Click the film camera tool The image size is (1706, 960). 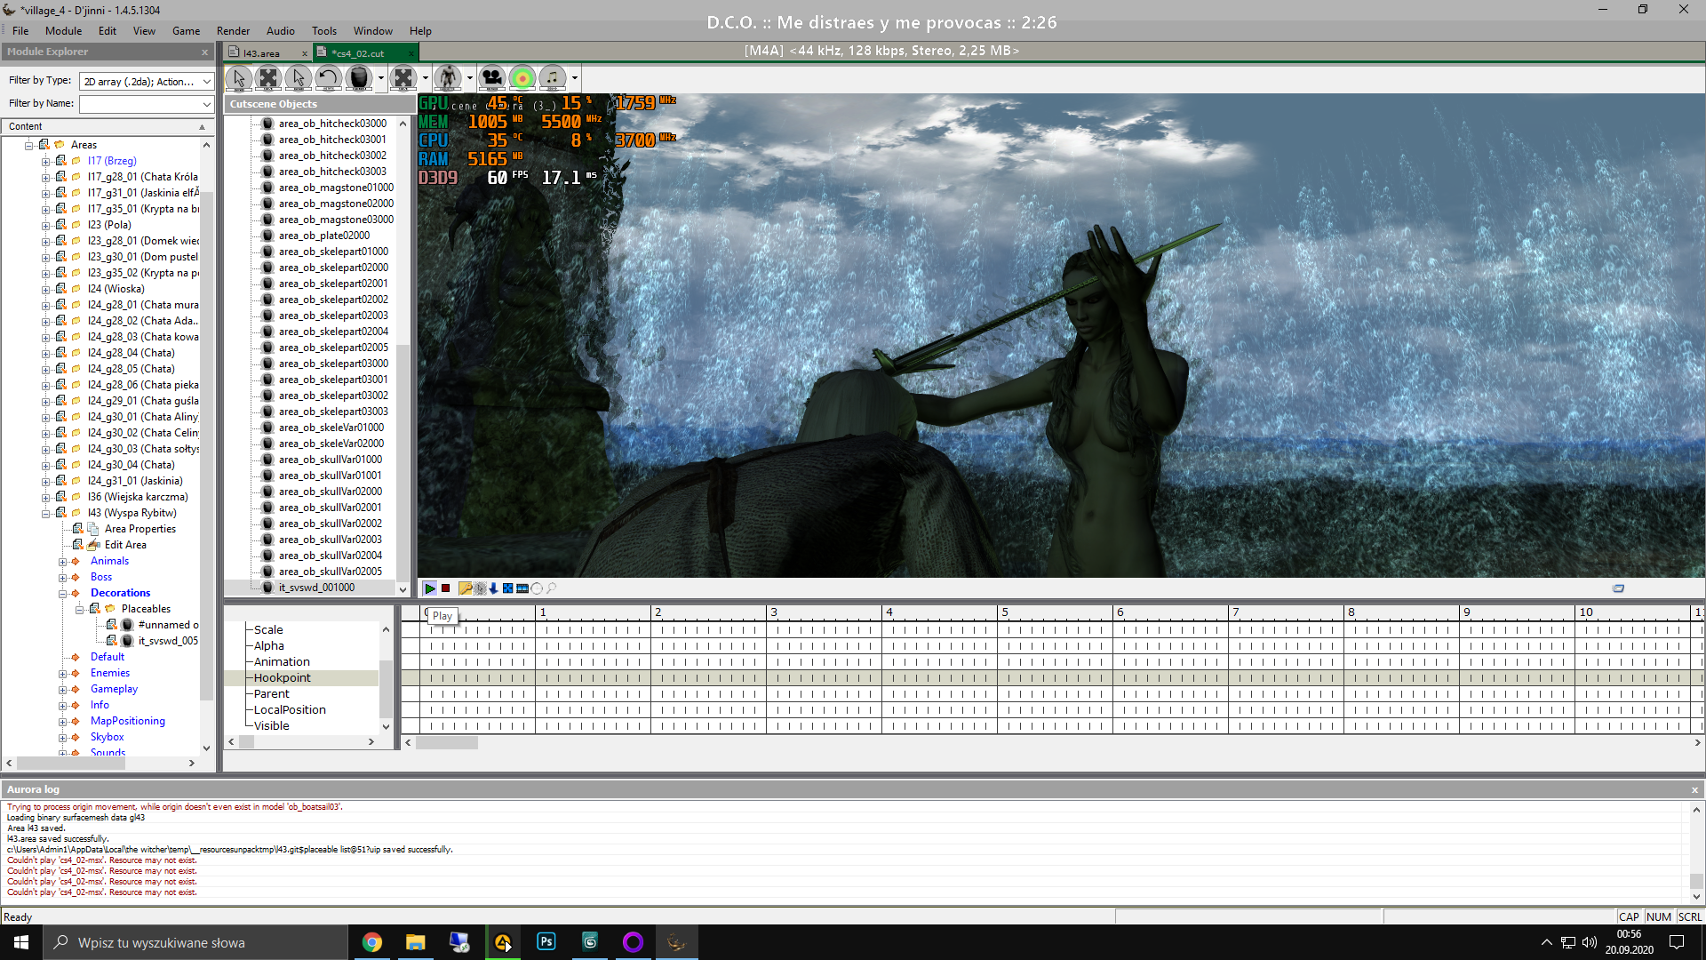point(491,78)
